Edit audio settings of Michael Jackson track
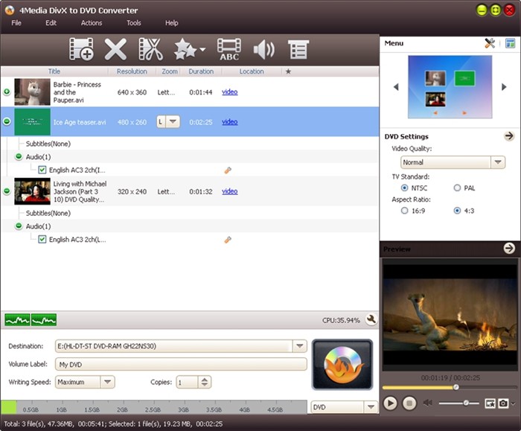 228,240
